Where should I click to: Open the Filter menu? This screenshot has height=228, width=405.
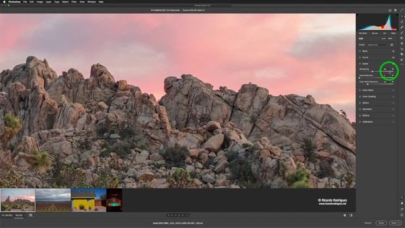click(x=74, y=2)
